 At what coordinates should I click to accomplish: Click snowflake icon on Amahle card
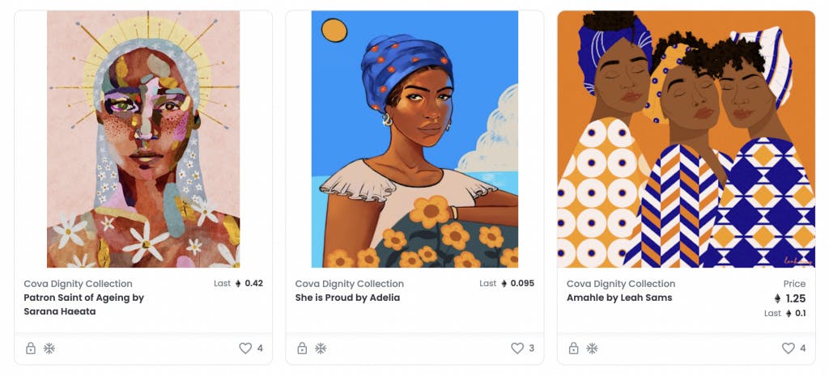[592, 349]
